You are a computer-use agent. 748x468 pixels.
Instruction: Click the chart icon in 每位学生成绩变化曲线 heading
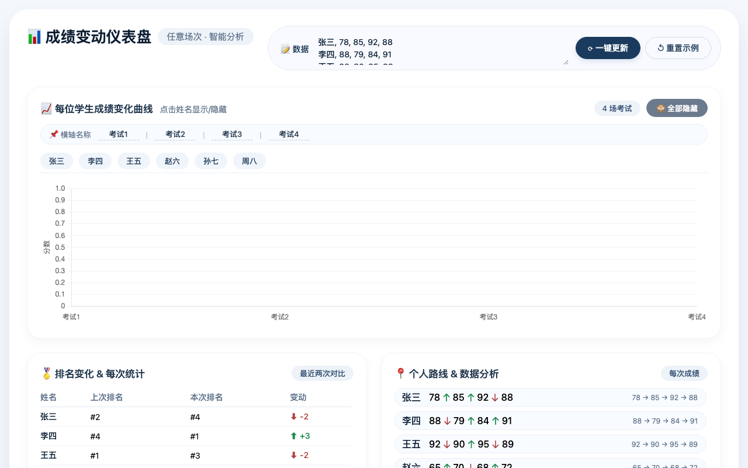46,109
